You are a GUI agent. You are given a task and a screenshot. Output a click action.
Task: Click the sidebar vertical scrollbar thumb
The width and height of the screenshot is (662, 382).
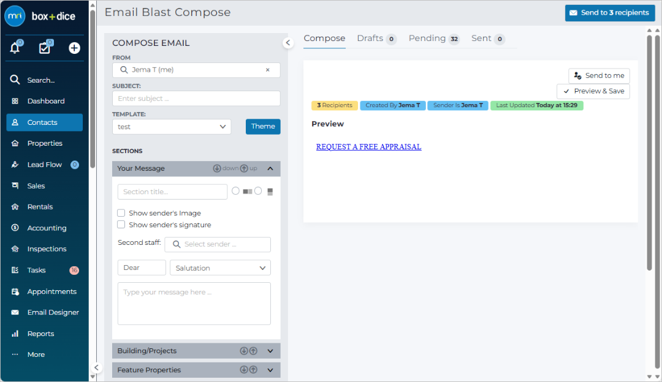coord(93,89)
